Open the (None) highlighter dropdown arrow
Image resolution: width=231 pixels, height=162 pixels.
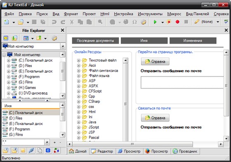click(218, 22)
